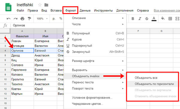Image resolution: width=180 pixels, height=109 pixels.
Task: Open the Вид menu
Action: tap(44, 10)
